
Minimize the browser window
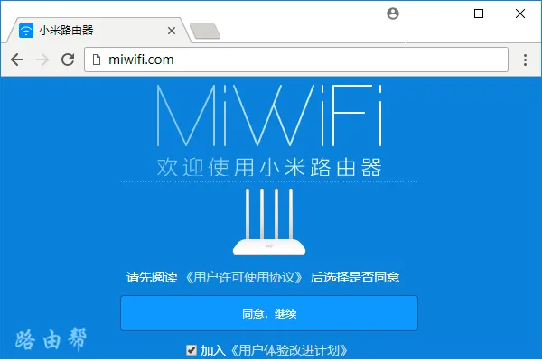coord(438,14)
